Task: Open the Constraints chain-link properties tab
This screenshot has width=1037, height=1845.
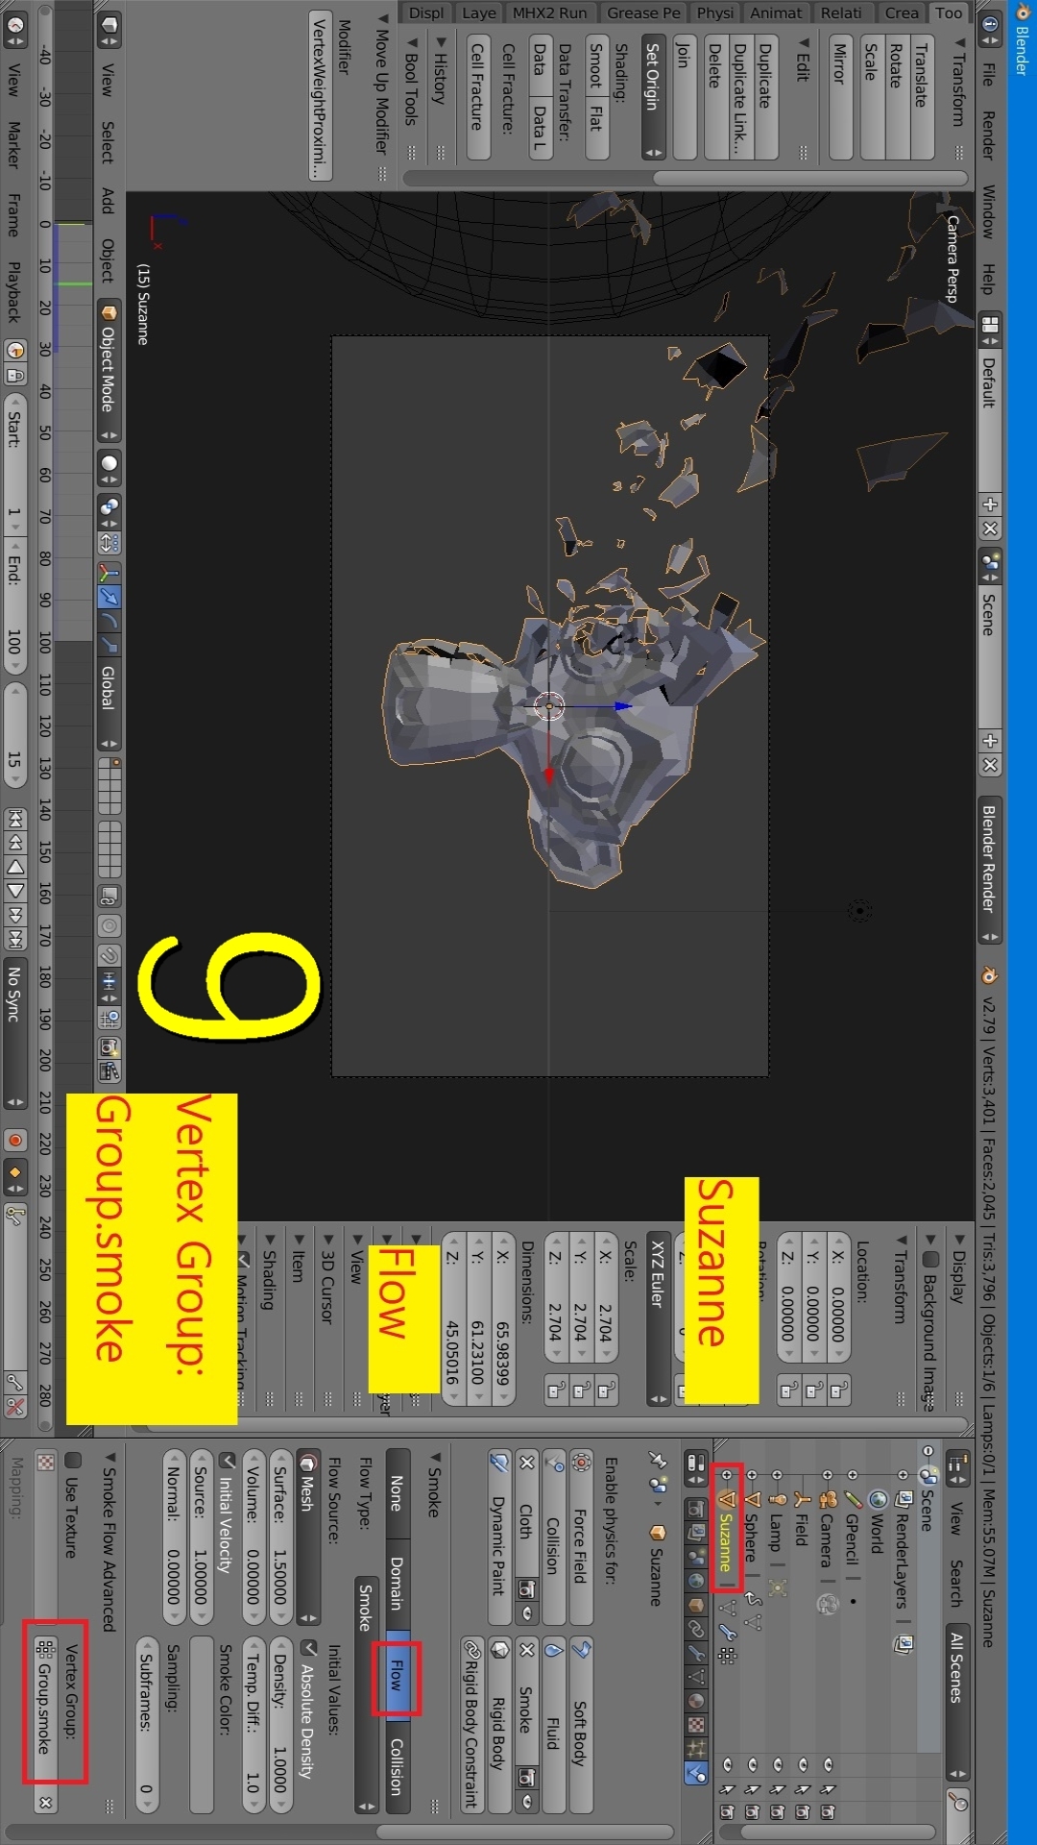Action: tap(696, 1628)
